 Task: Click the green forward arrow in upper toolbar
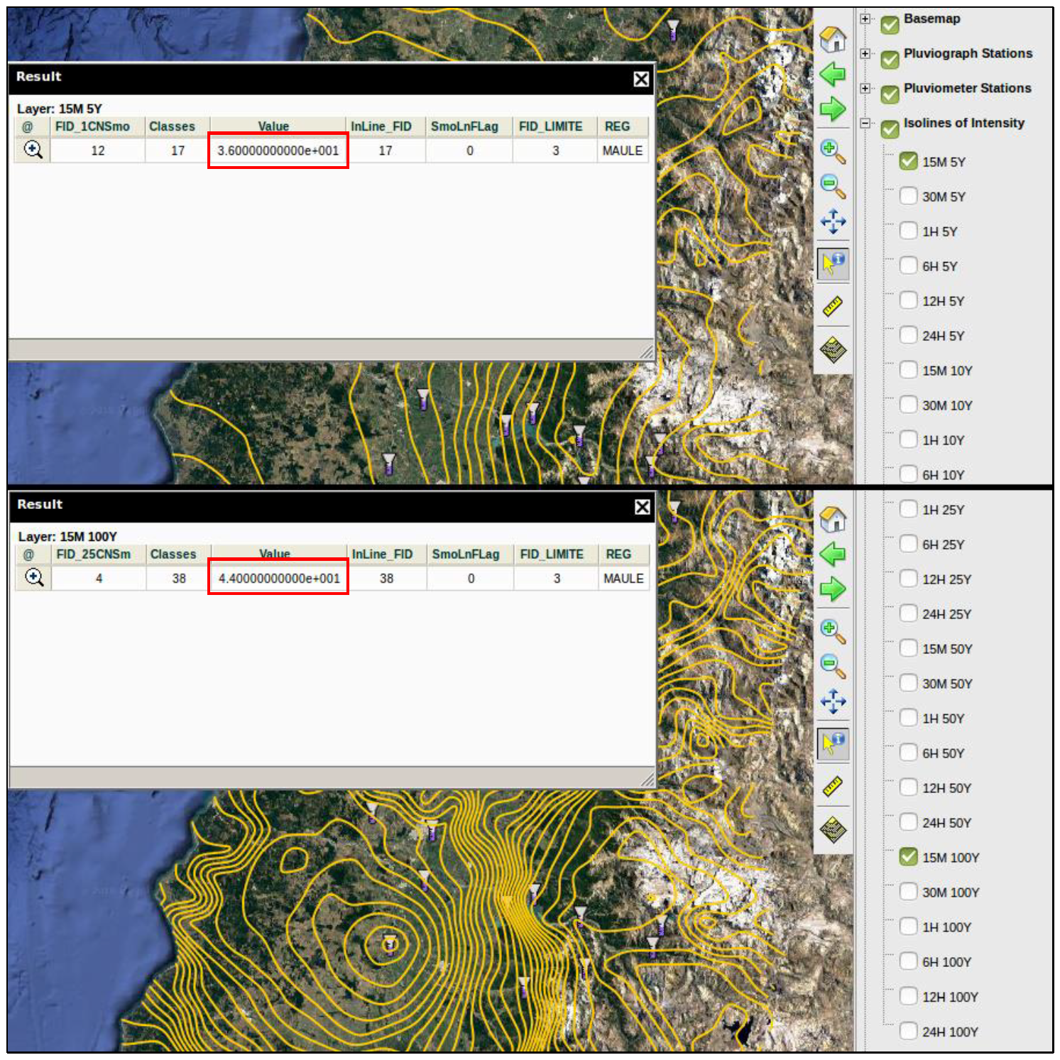click(833, 109)
